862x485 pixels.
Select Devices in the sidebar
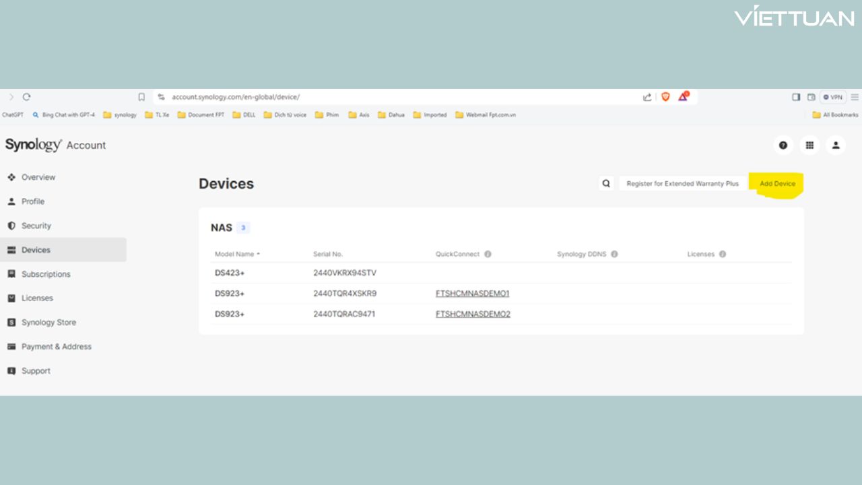point(63,250)
